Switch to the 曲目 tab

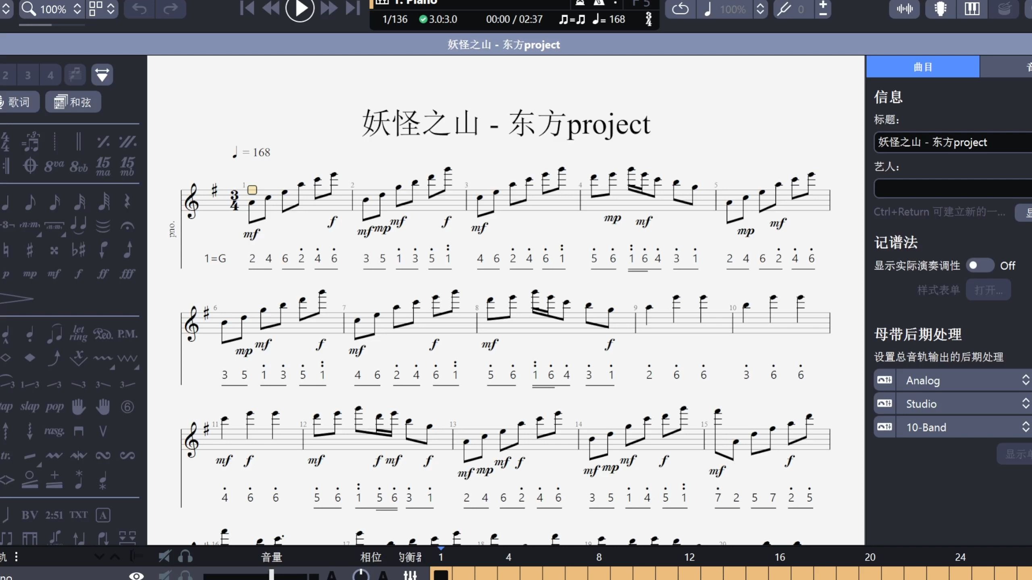pos(922,67)
